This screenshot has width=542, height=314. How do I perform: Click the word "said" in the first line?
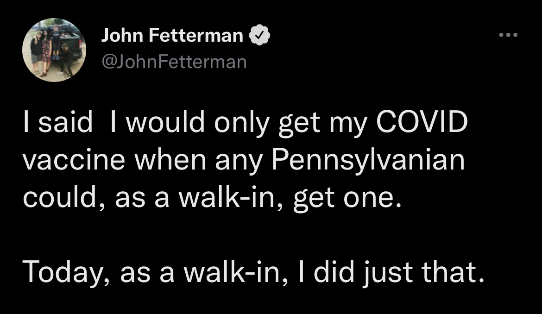[x=65, y=122]
